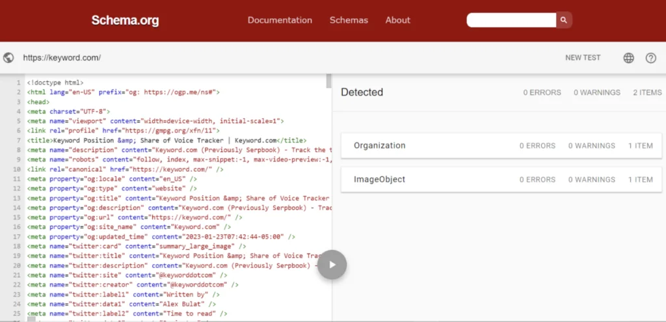Open the language globe icon
The width and height of the screenshot is (666, 322).
tap(629, 58)
